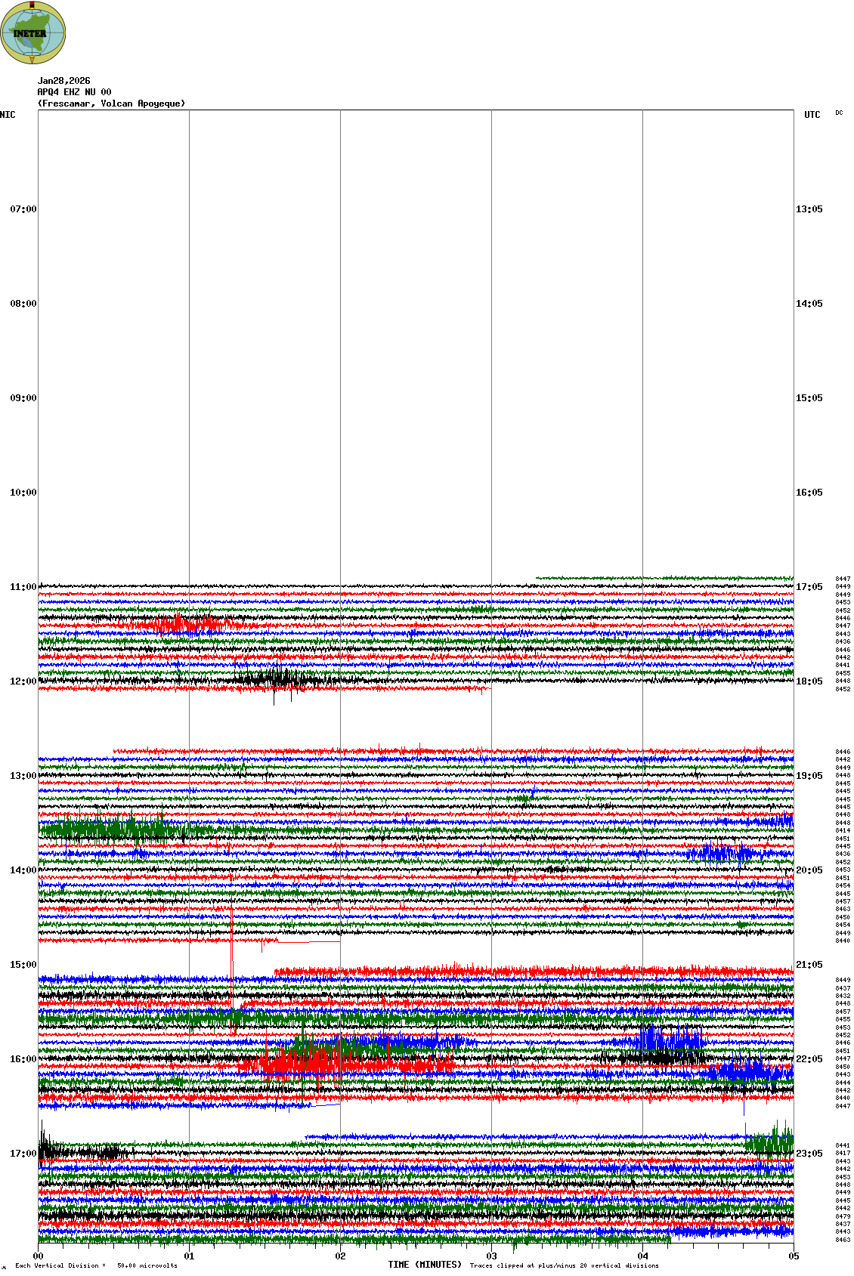Click the small DC column header

[x=839, y=113]
